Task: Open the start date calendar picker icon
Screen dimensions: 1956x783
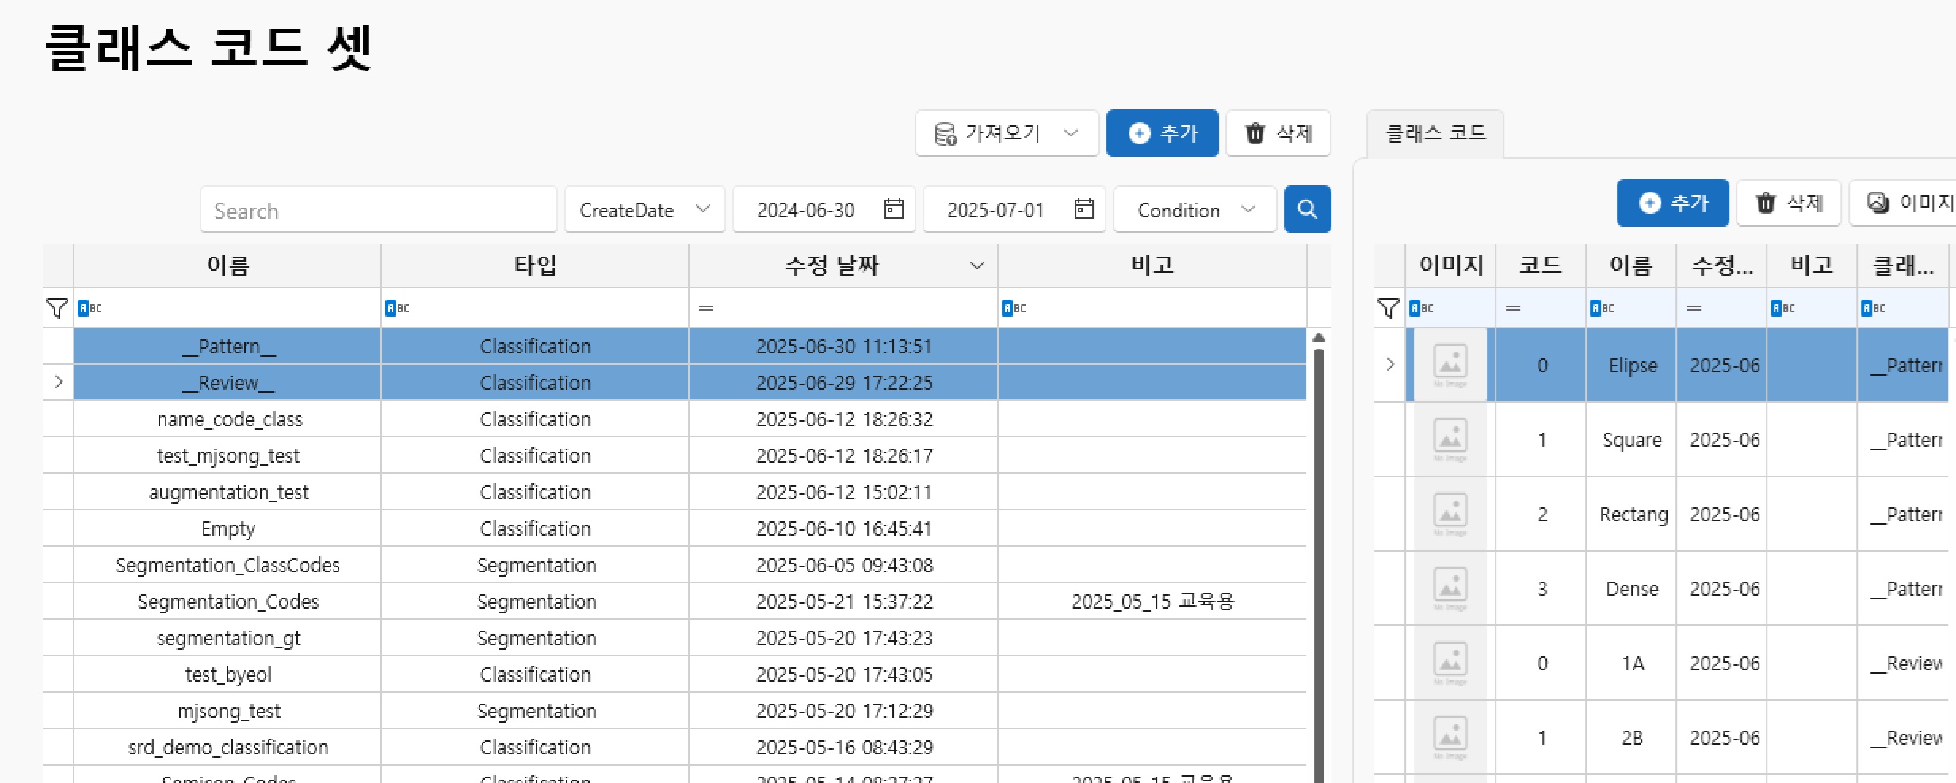Action: point(893,209)
